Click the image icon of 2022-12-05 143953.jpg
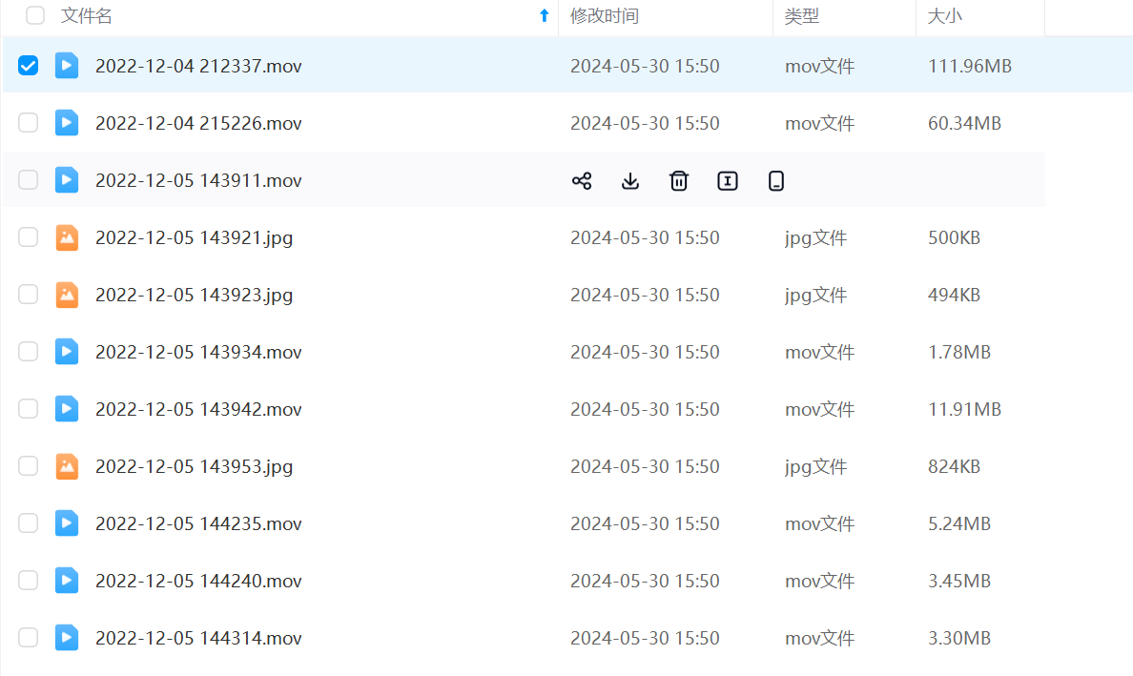1133x676 pixels. pyautogui.click(x=67, y=466)
